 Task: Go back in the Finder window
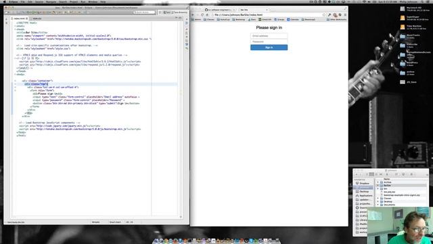click(357, 174)
